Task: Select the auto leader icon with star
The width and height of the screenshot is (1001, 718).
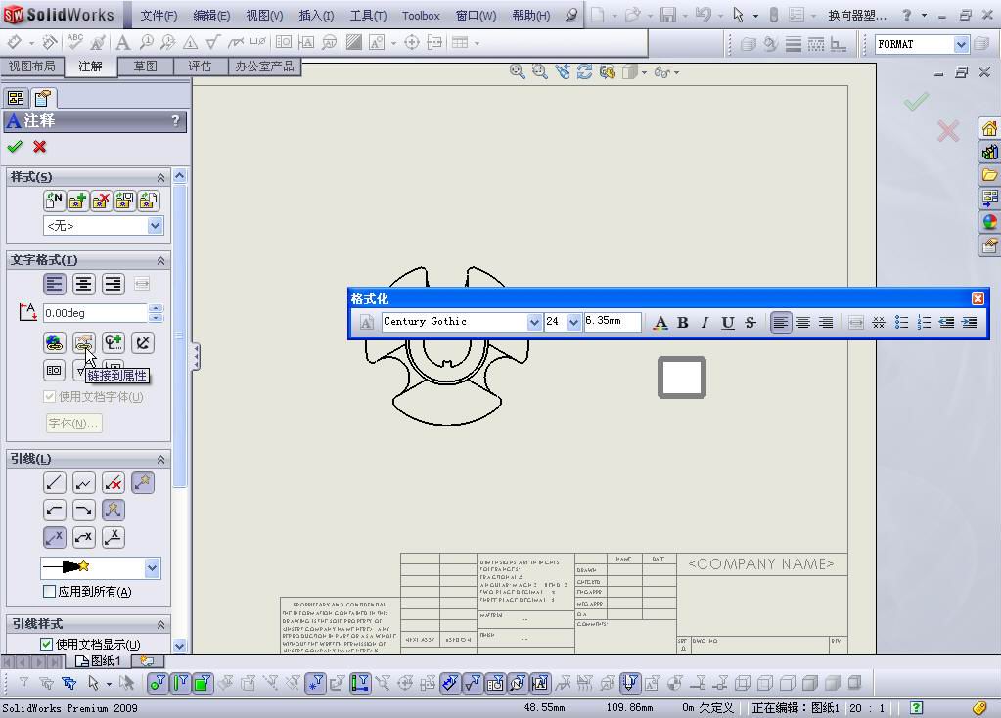Action: [x=143, y=483]
